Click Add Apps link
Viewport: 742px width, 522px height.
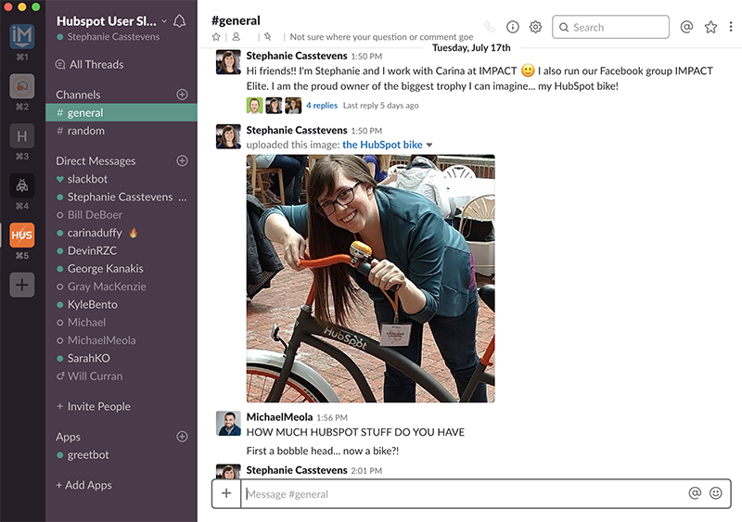[83, 485]
